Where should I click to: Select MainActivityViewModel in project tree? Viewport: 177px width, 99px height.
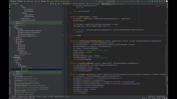[29, 20]
